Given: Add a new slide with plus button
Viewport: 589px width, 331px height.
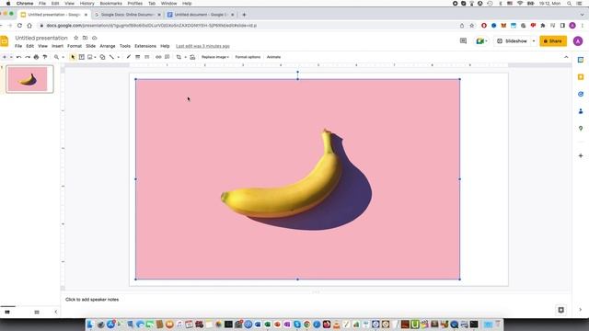Looking at the screenshot, I should 5,57.
